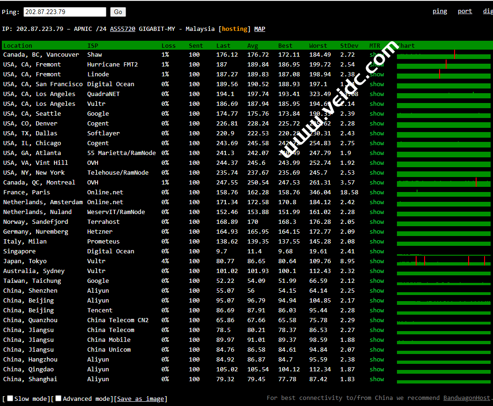Enable the Slow mode checkbox

[x=10, y=399]
